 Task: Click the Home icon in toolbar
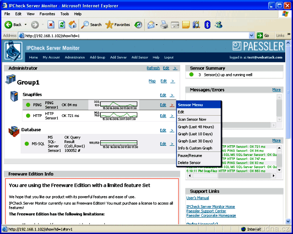pos(71,25)
